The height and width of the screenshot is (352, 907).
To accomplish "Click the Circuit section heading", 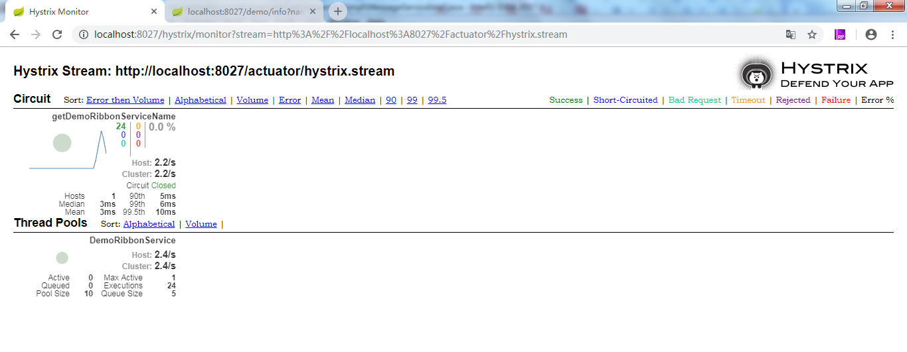I will (x=32, y=99).
